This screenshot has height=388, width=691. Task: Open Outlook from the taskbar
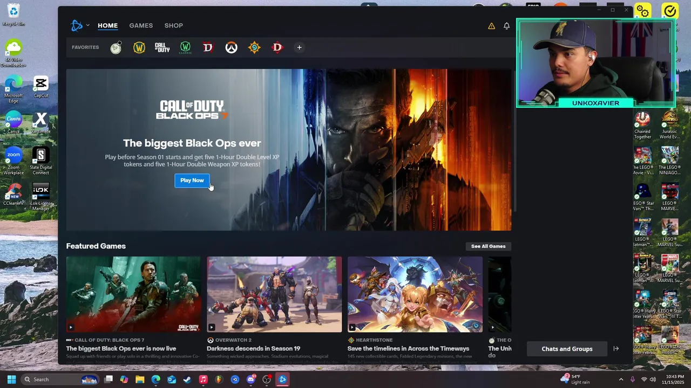171,379
